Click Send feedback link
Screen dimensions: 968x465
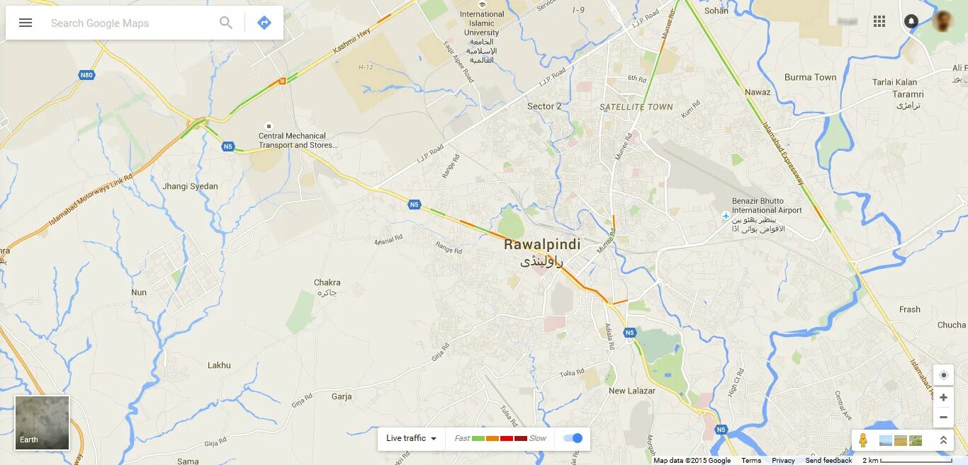pyautogui.click(x=828, y=460)
